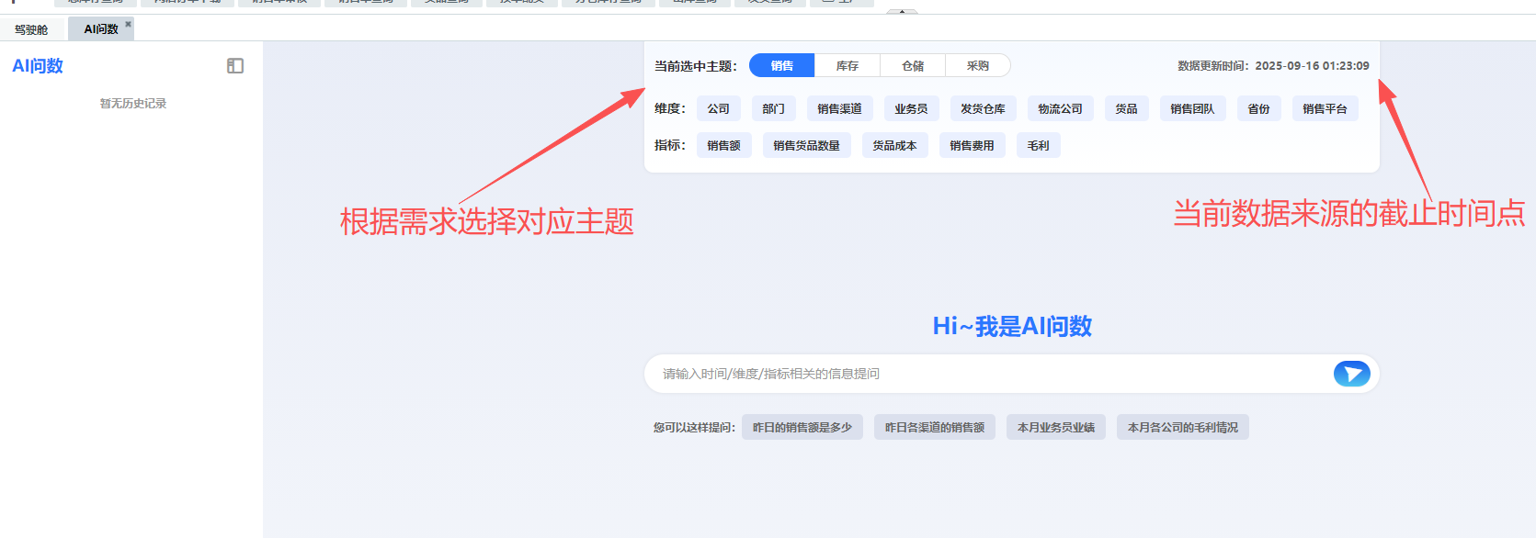This screenshot has width=1536, height=538.
Task: Expand the top collapsed header arrow
Action: (902, 11)
